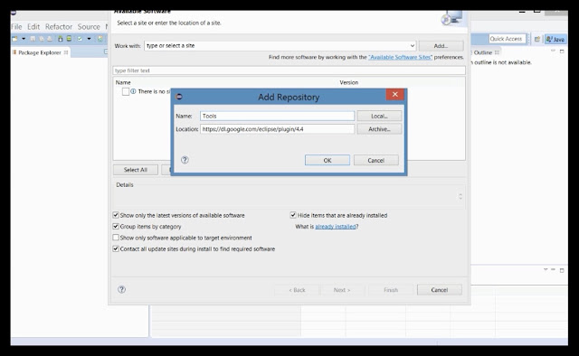Toggle Hide items already installed checkbox
The width and height of the screenshot is (579, 356).
click(x=293, y=215)
